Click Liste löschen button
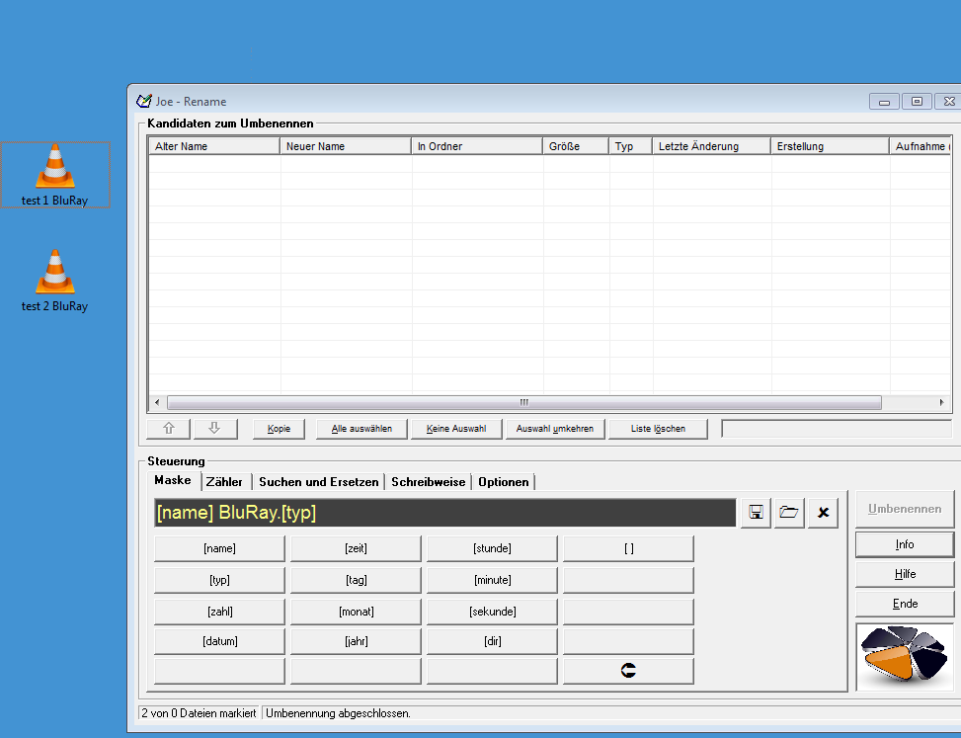961x738 pixels. [658, 429]
